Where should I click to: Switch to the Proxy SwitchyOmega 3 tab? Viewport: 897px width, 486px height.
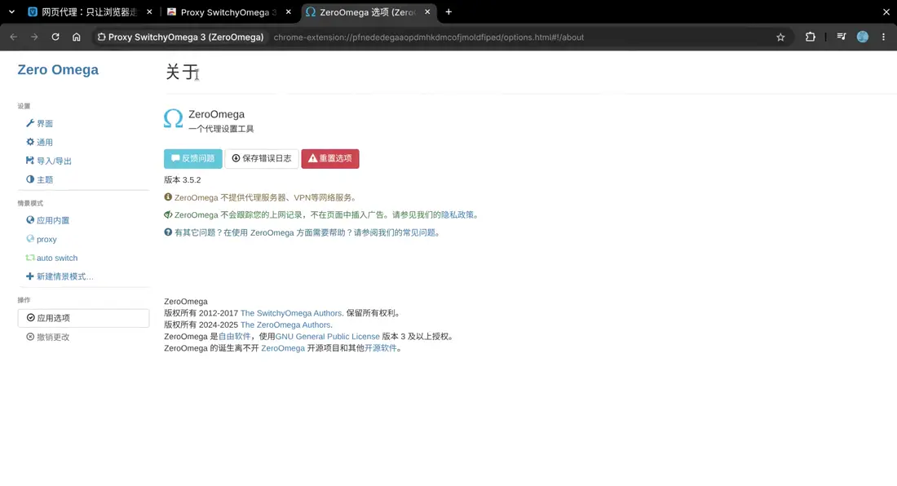221,12
